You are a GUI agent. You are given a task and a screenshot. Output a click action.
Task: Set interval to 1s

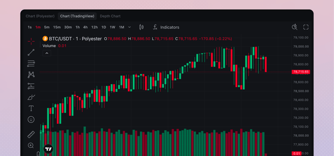tap(30, 27)
